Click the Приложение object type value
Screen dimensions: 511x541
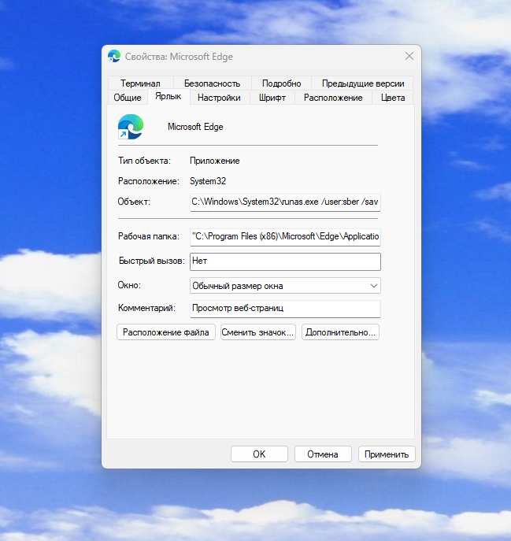pyautogui.click(x=215, y=161)
